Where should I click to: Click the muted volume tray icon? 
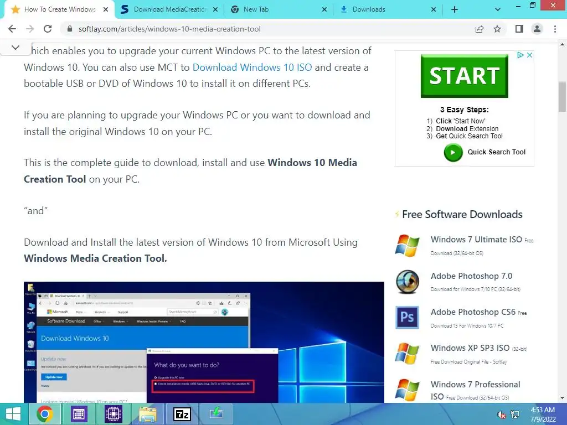tap(502, 414)
